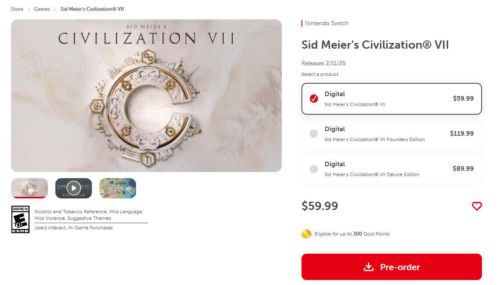Select the $59.99 standard edition radio button
The width and height of the screenshot is (498, 285).
pos(314,99)
